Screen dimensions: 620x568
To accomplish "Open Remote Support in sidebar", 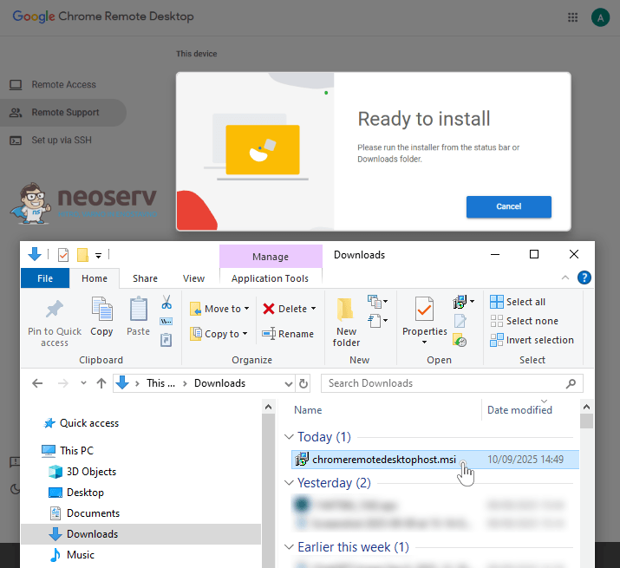I will coord(63,113).
